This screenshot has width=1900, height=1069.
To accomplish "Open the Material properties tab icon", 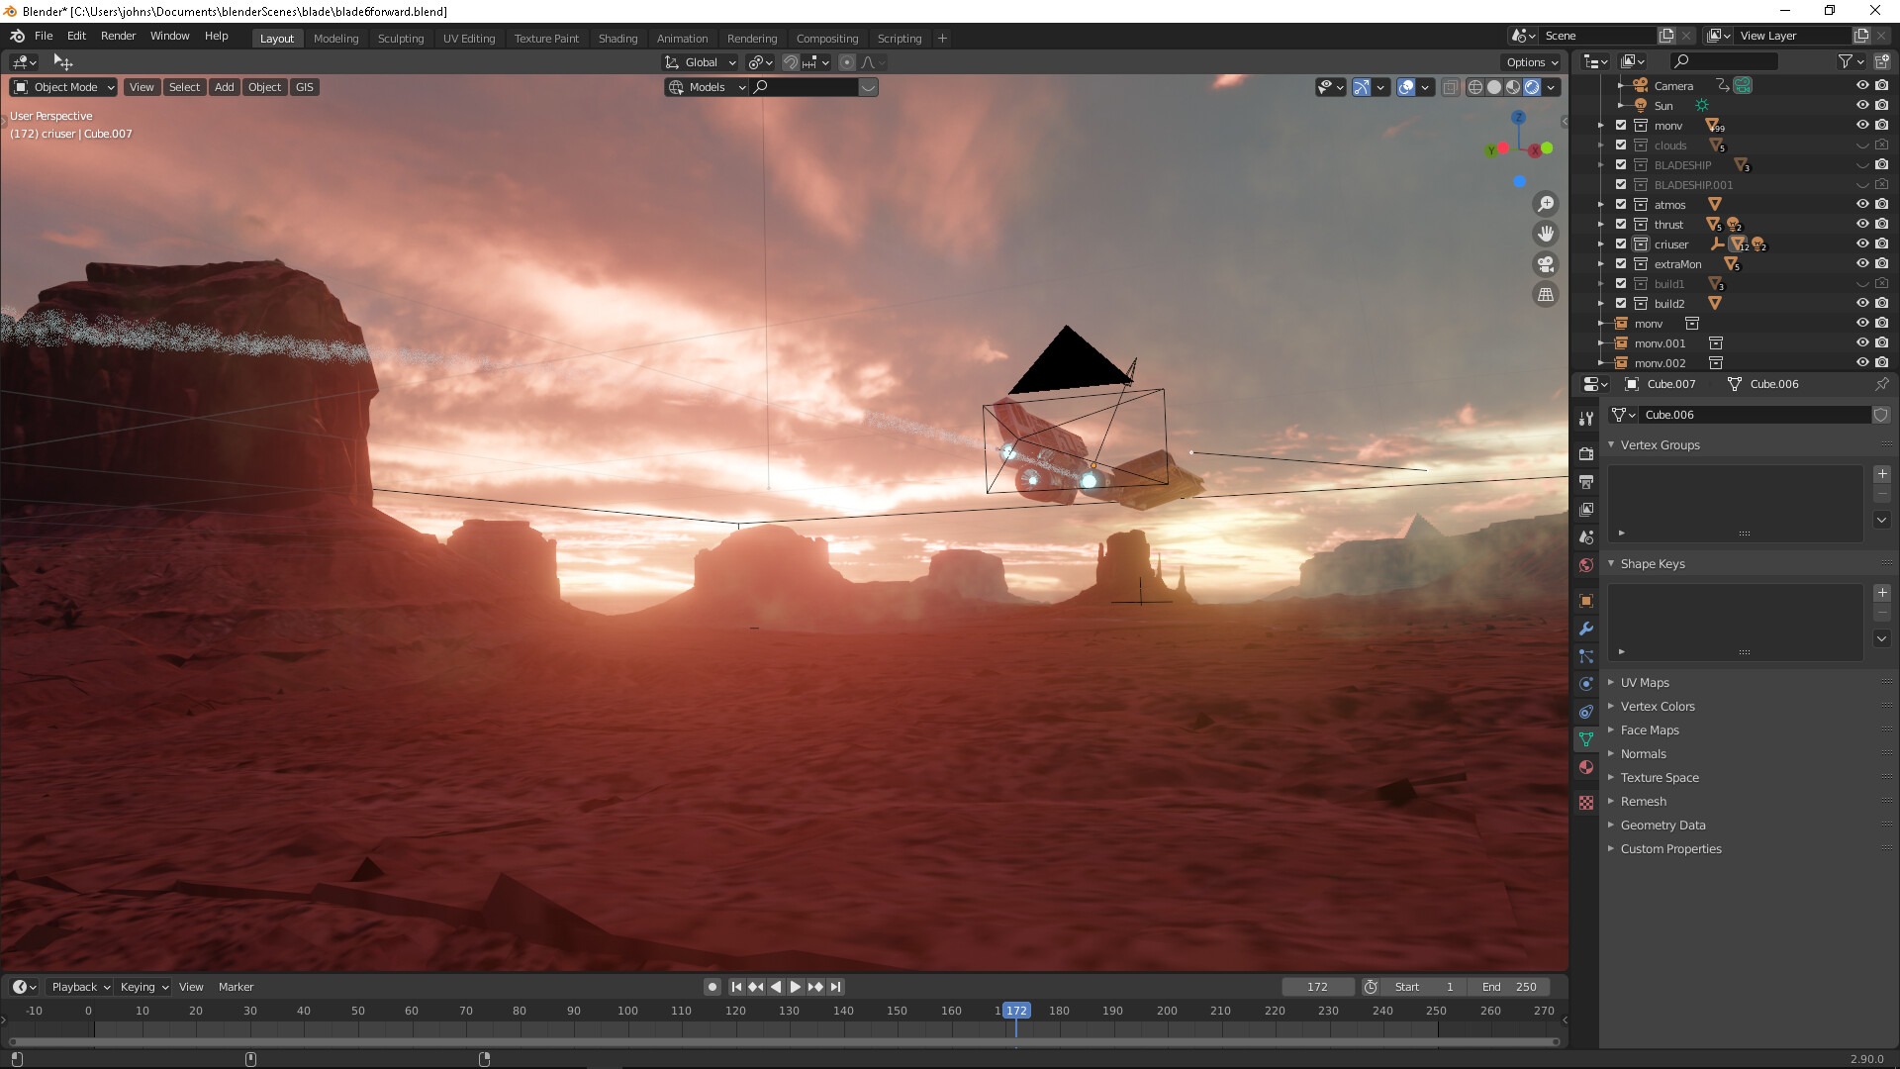I will (1586, 767).
